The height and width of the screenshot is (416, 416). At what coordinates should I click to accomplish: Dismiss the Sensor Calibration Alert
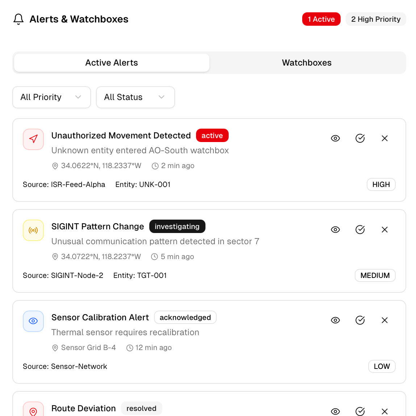click(384, 320)
